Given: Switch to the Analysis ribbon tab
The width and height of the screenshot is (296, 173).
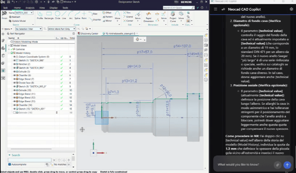Looking at the screenshot, I should [x=30, y=8].
